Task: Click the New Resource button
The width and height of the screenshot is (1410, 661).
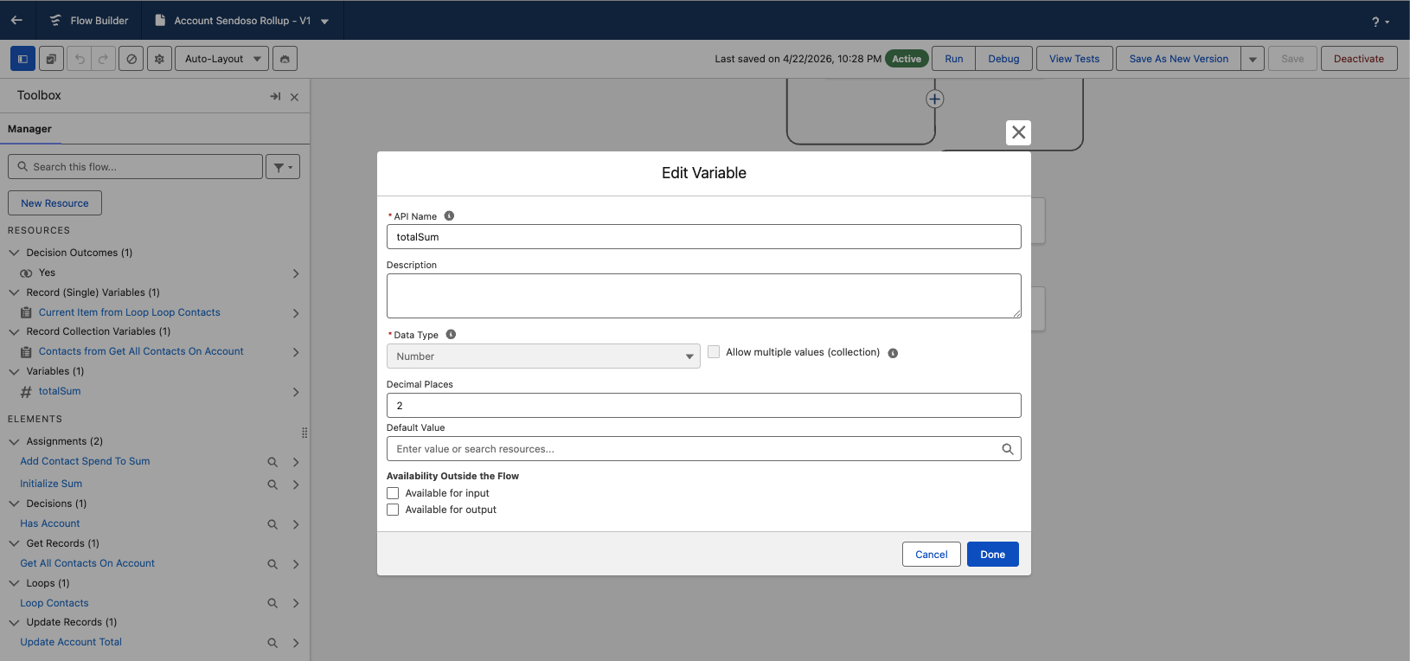Action: [x=54, y=203]
